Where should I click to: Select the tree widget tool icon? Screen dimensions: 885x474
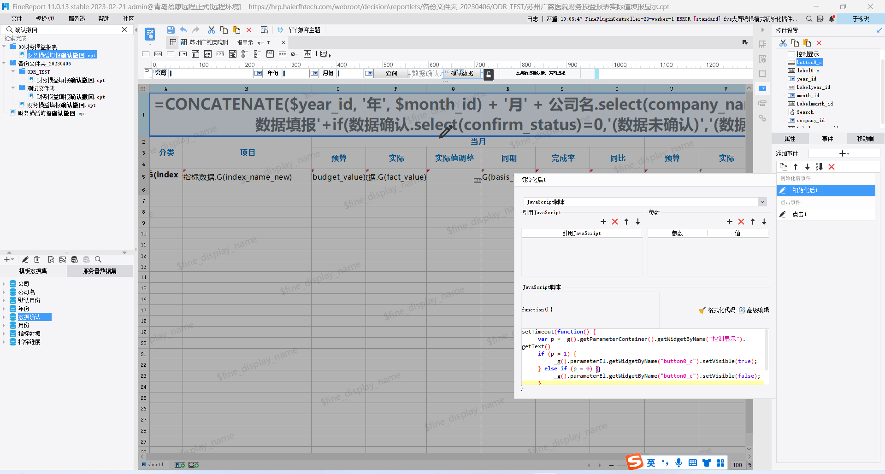(307, 54)
